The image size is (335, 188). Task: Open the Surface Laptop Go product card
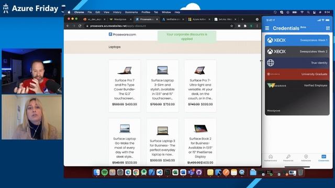[x=125, y=143]
